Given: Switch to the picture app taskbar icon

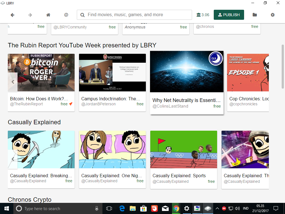Looking at the screenshot, I should point(197,208).
